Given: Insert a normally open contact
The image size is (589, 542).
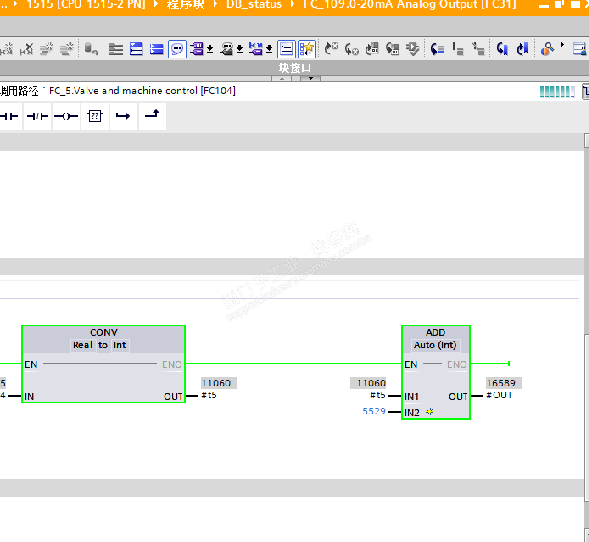Looking at the screenshot, I should tap(9, 116).
